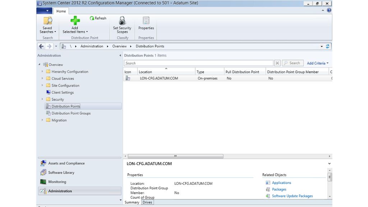The image size is (368, 207).
Task: Click the address bar root node icon
Action: pos(64,46)
